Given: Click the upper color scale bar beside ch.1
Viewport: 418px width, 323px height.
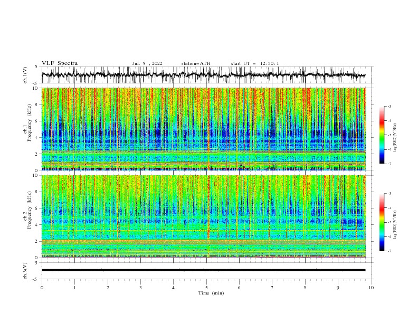Looking at the screenshot, I should point(382,135).
